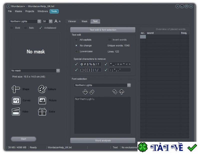Open the top-left Northern Lights font dropdown
Image resolution: width=200 pixels, height=155 pixels.
(x=39, y=21)
